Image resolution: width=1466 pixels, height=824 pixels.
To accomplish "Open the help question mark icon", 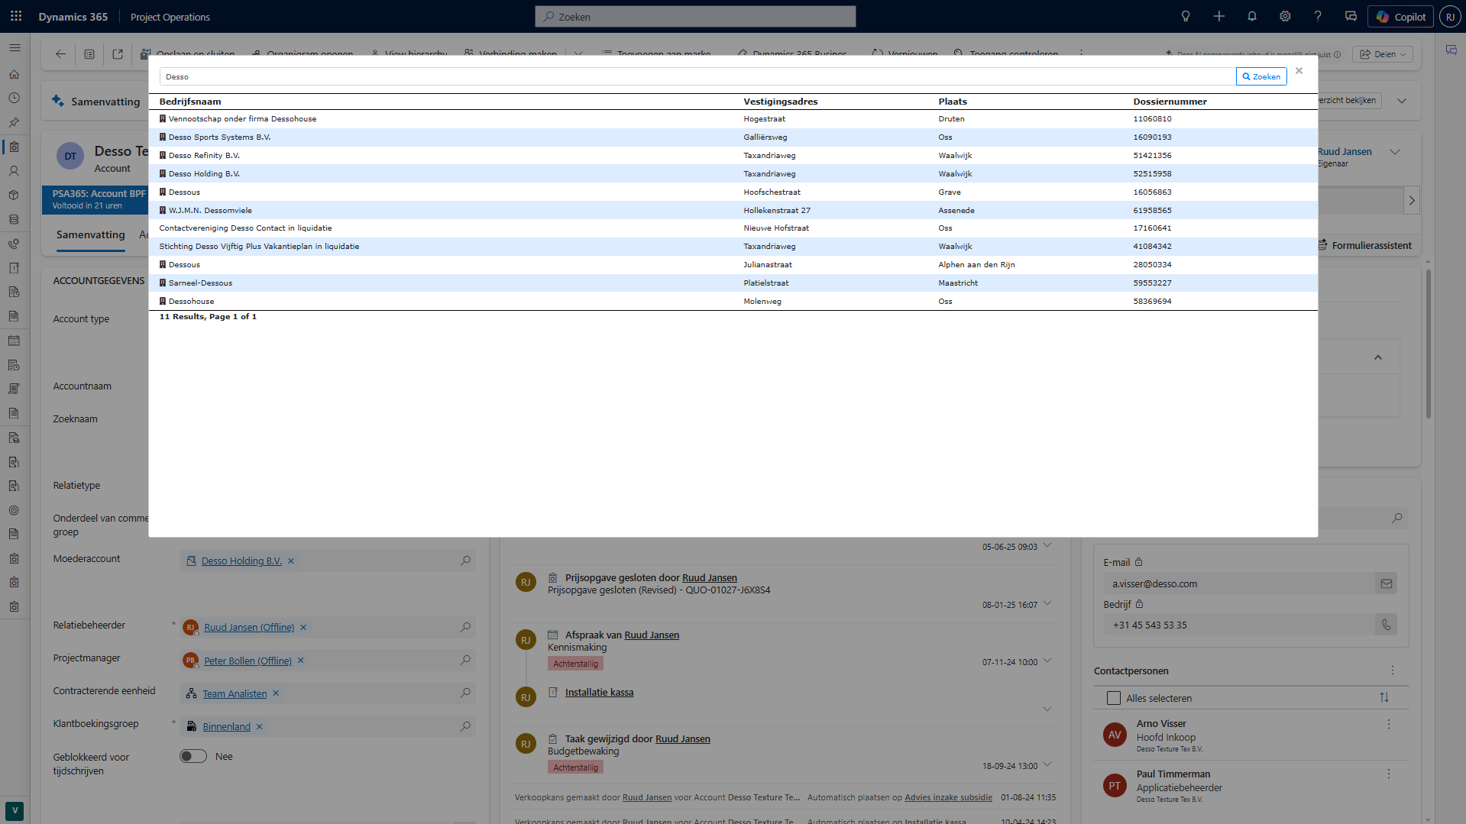I will 1318,16.
